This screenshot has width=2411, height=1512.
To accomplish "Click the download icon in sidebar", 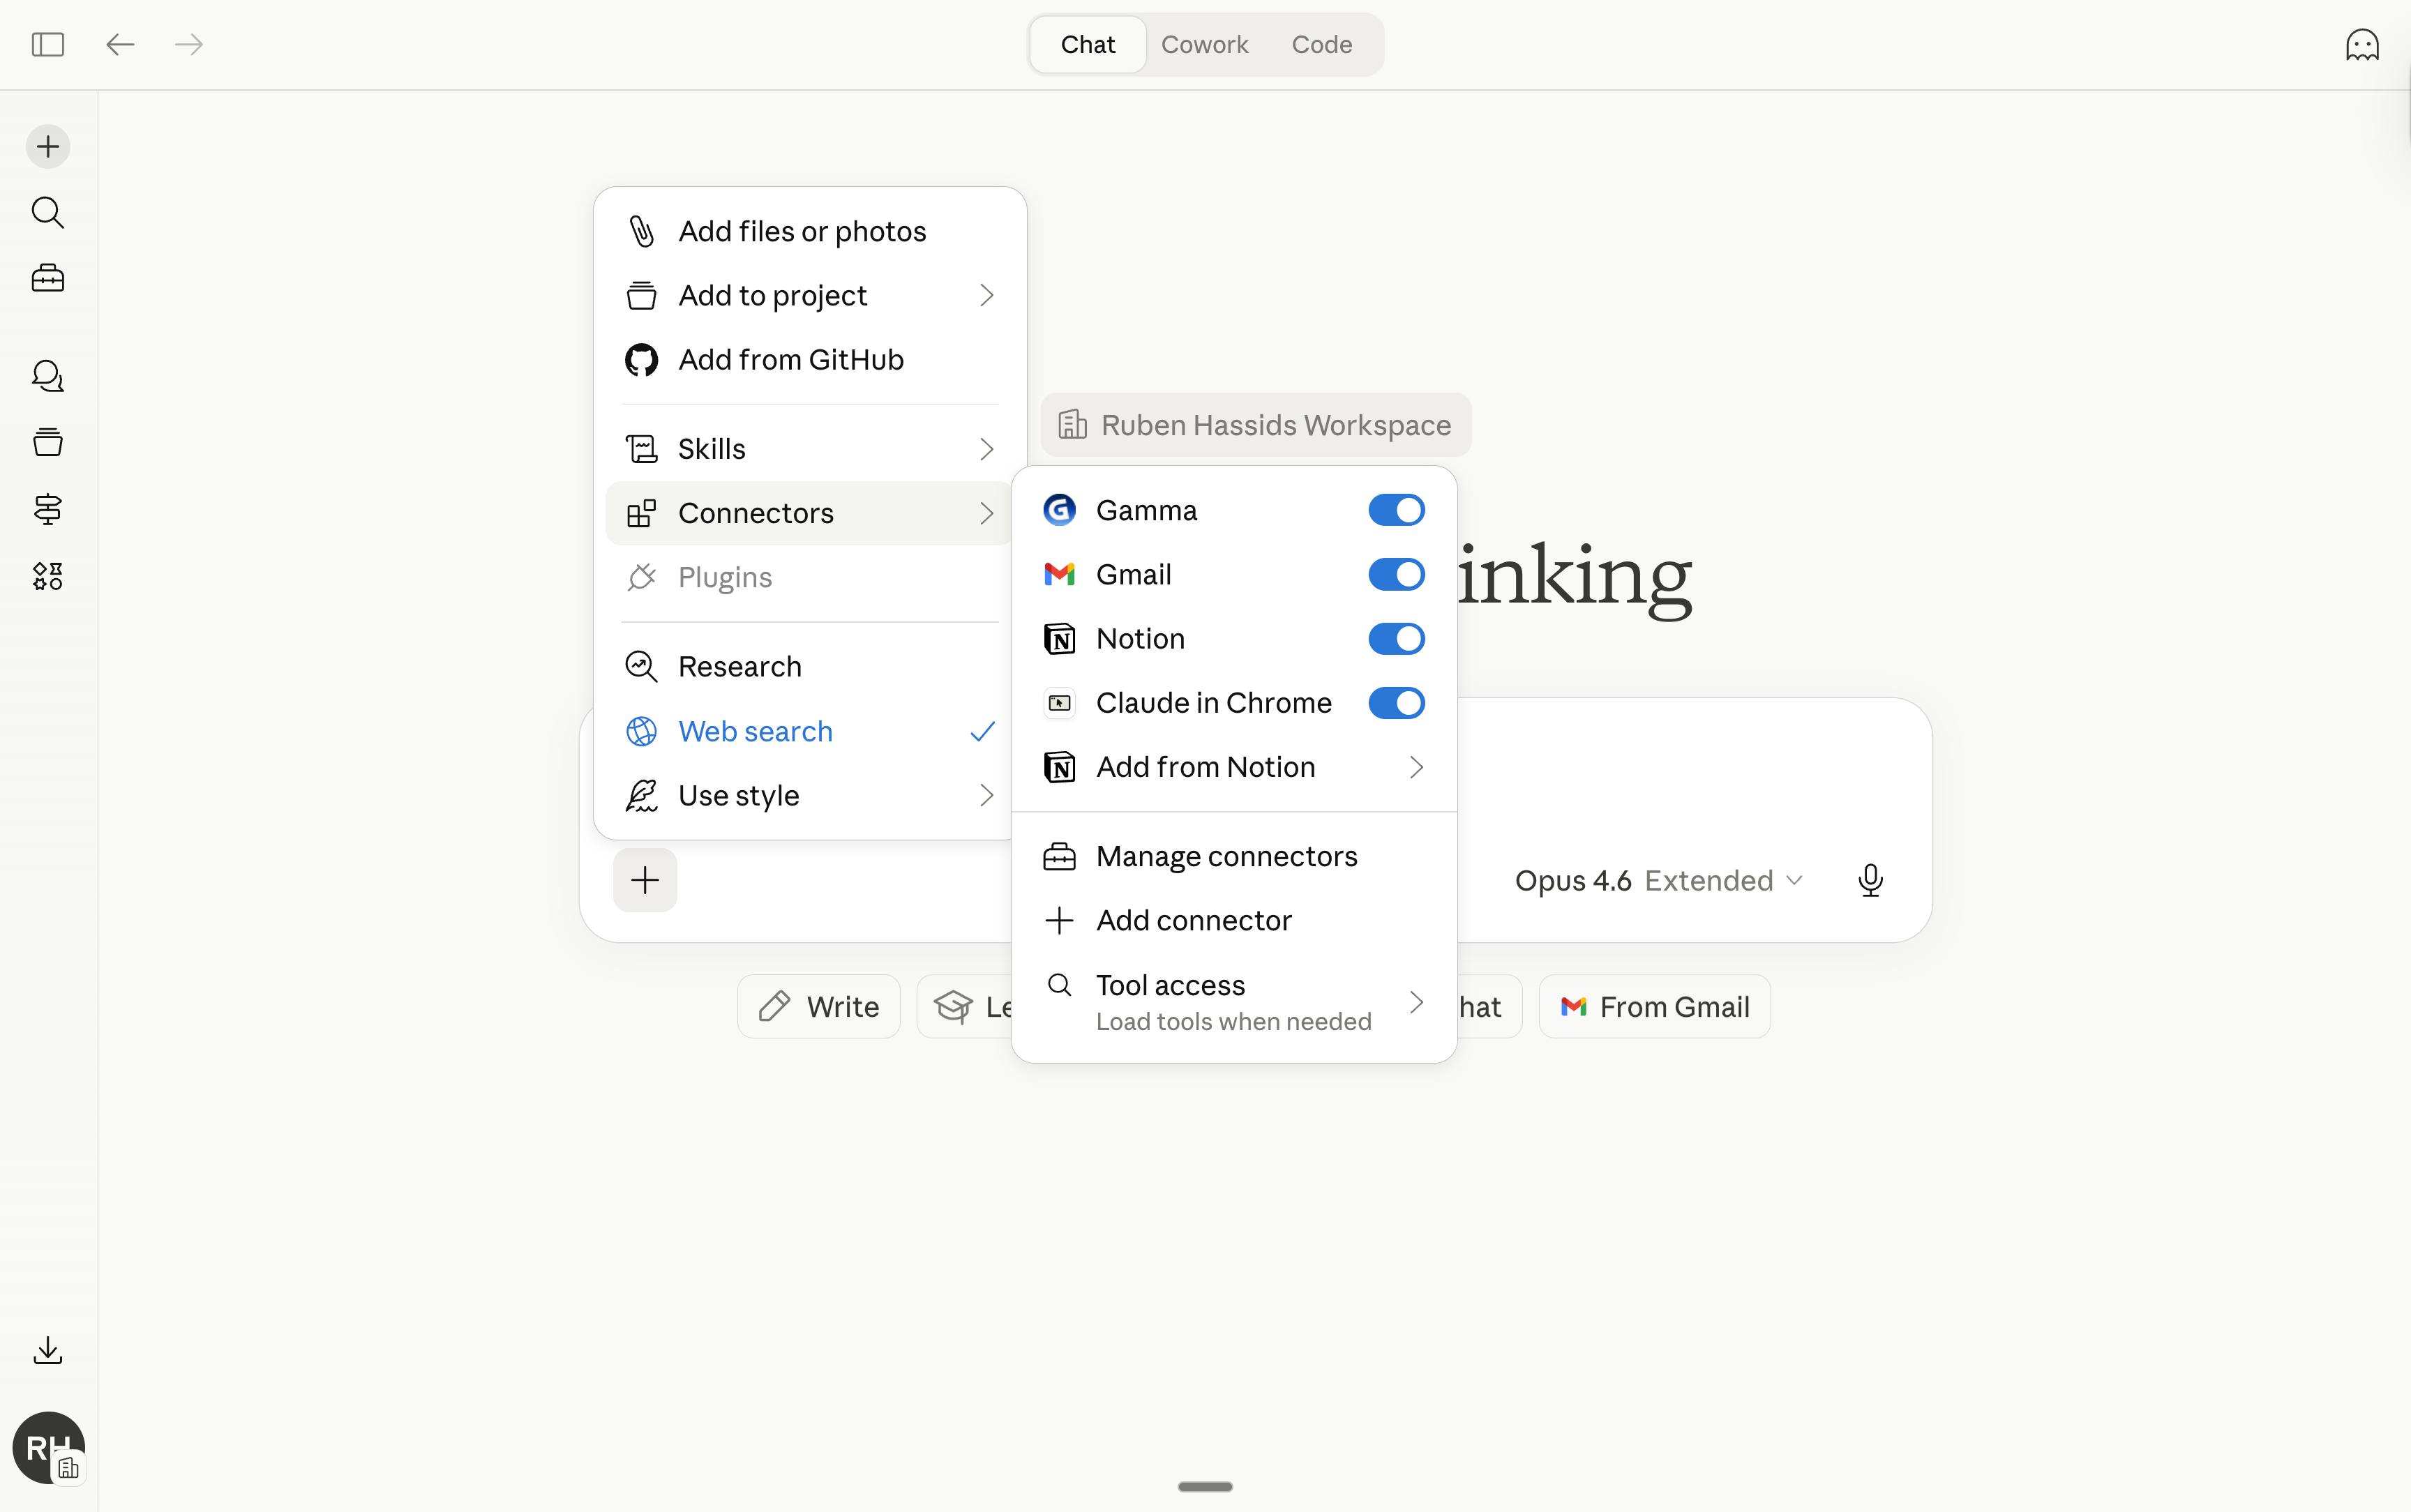I will [x=48, y=1351].
